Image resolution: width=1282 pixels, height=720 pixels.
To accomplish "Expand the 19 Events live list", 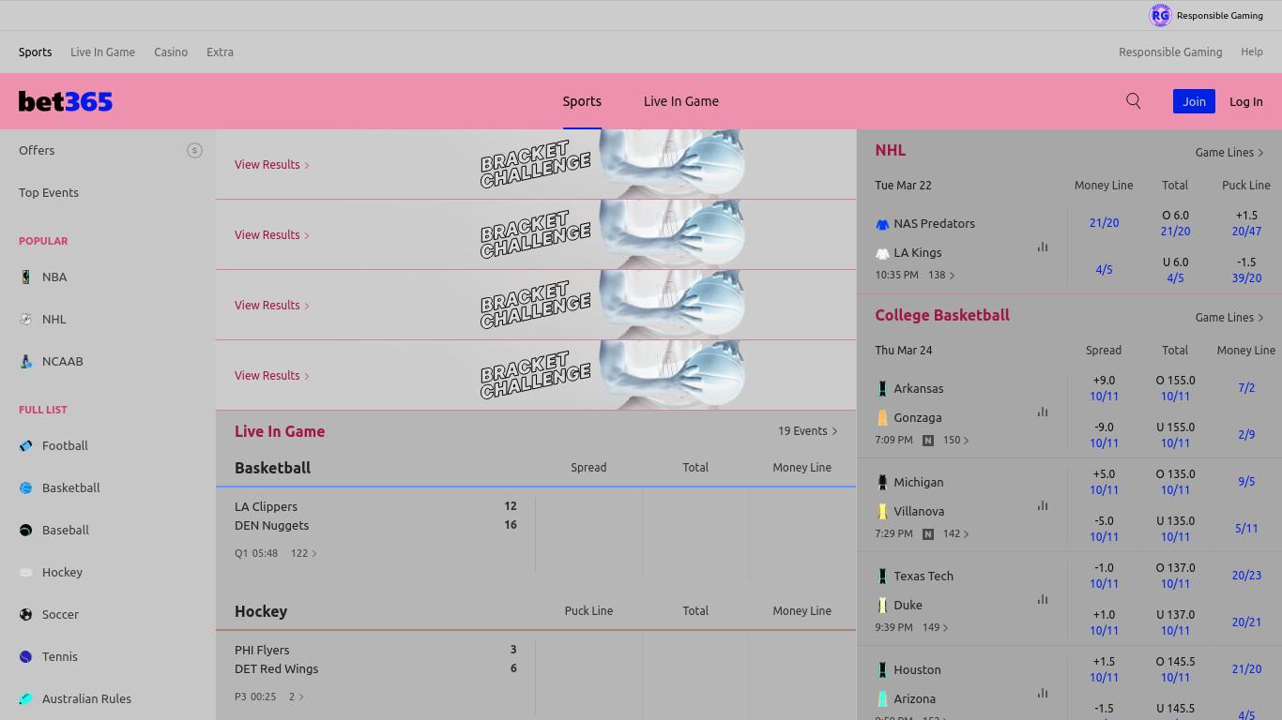I will [807, 431].
